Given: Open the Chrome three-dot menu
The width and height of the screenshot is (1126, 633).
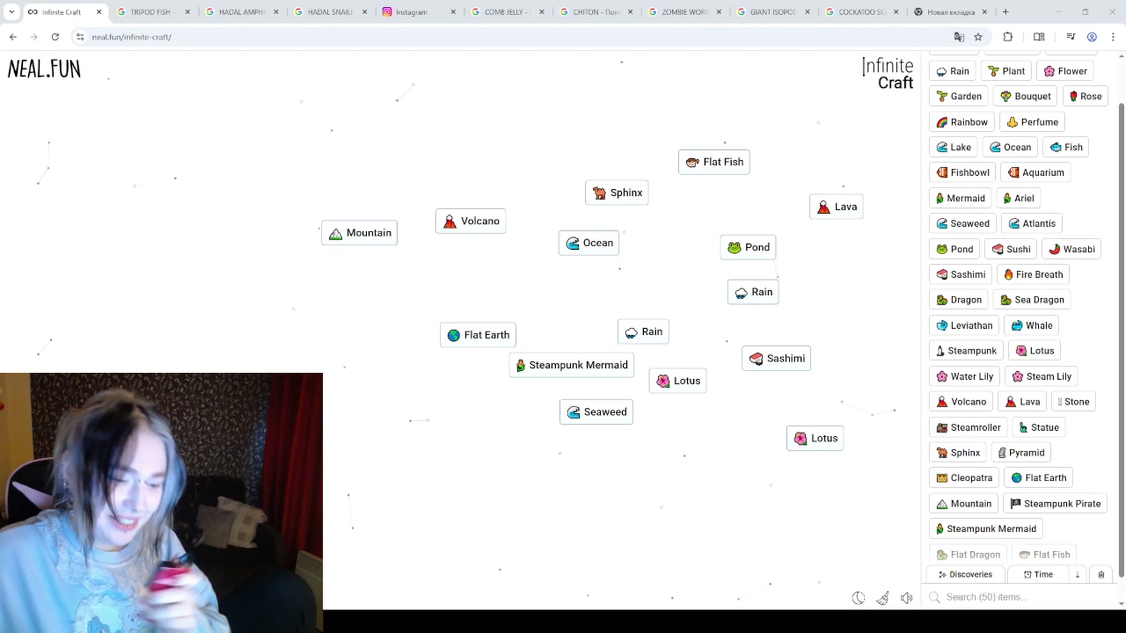Looking at the screenshot, I should pyautogui.click(x=1113, y=37).
